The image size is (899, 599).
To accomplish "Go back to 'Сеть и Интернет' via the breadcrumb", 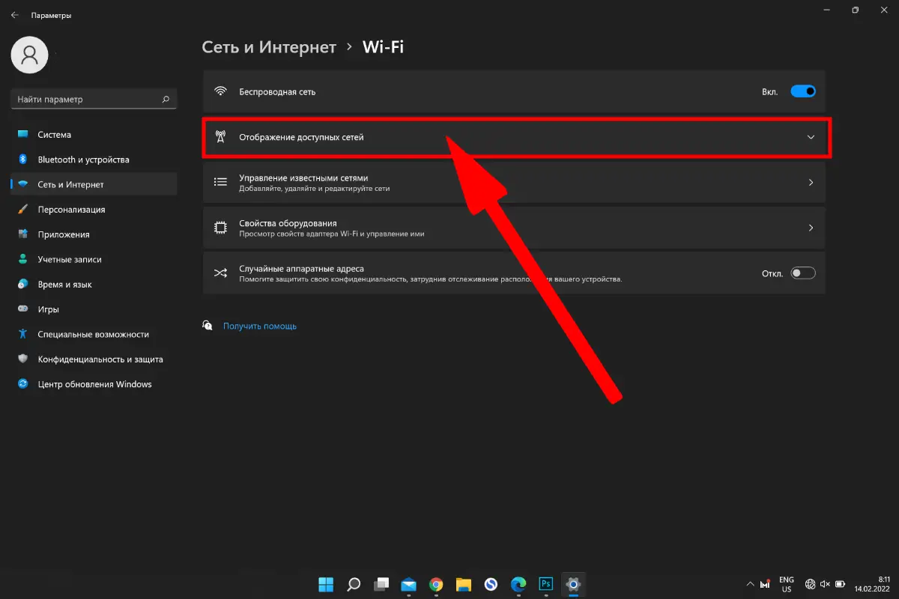I will tap(269, 47).
